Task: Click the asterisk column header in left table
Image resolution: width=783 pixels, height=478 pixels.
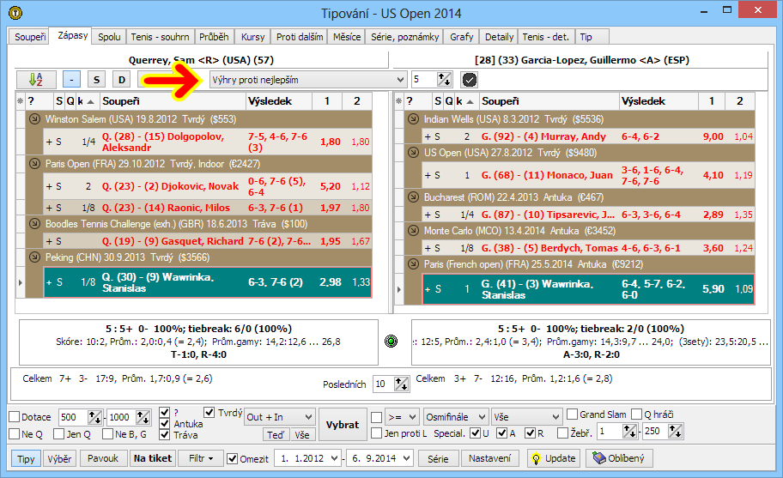Action: click(x=20, y=101)
